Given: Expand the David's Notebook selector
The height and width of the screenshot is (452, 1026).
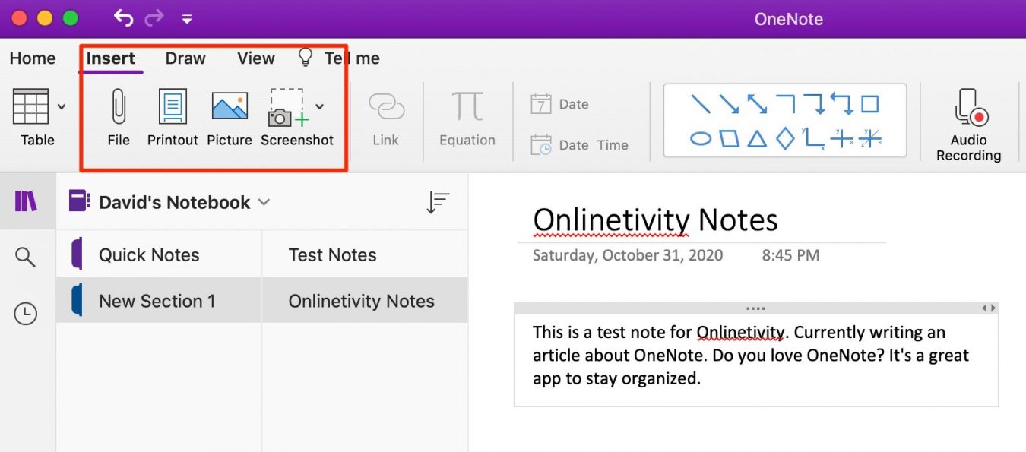Looking at the screenshot, I should (264, 202).
